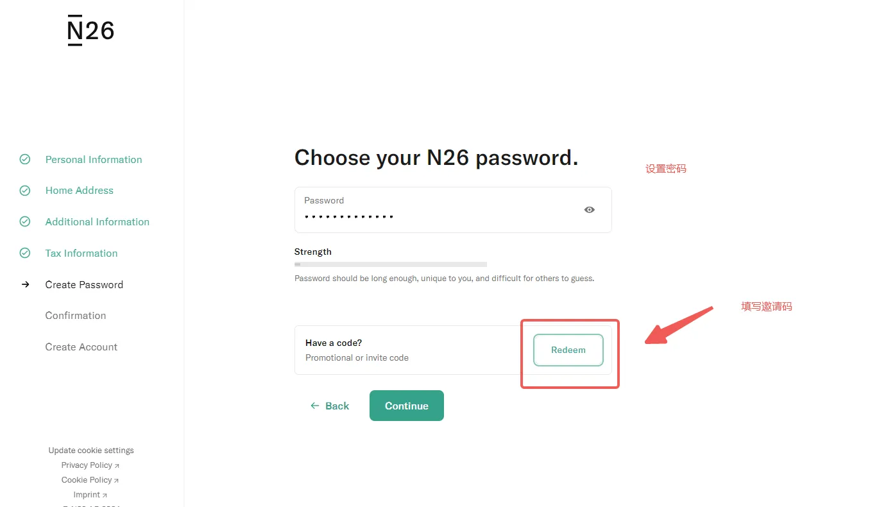Toggle password visibility eye icon
The height and width of the screenshot is (507, 870).
pos(590,210)
